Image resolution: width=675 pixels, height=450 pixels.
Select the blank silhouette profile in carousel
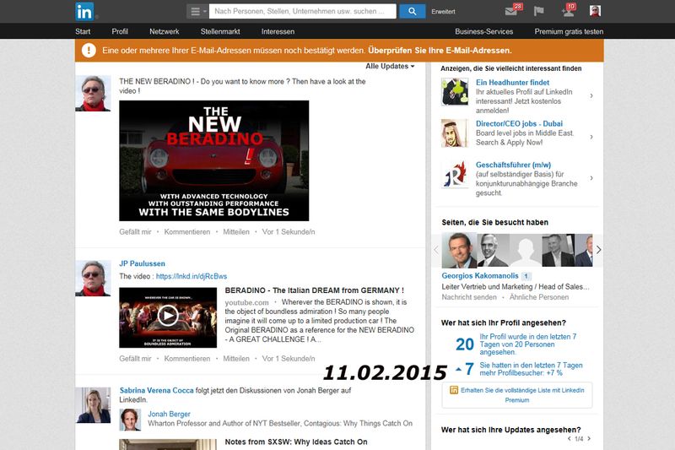(525, 251)
